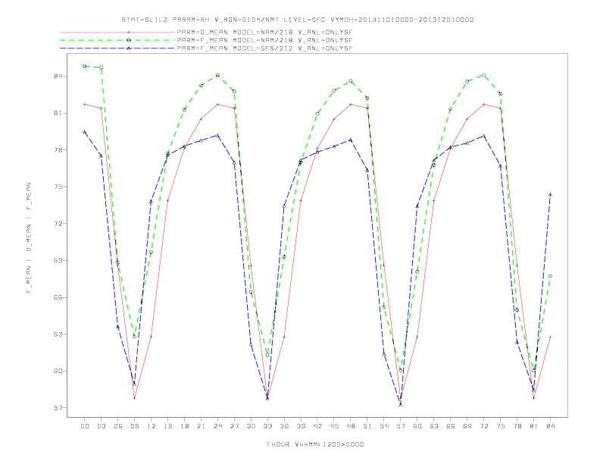Click the green circle data point at hour 84
This screenshot has height=464, width=600.
[x=550, y=276]
